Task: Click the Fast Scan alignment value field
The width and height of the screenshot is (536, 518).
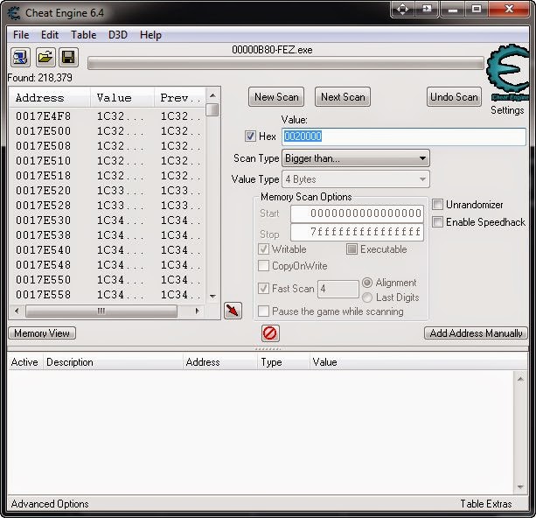Action: [338, 289]
